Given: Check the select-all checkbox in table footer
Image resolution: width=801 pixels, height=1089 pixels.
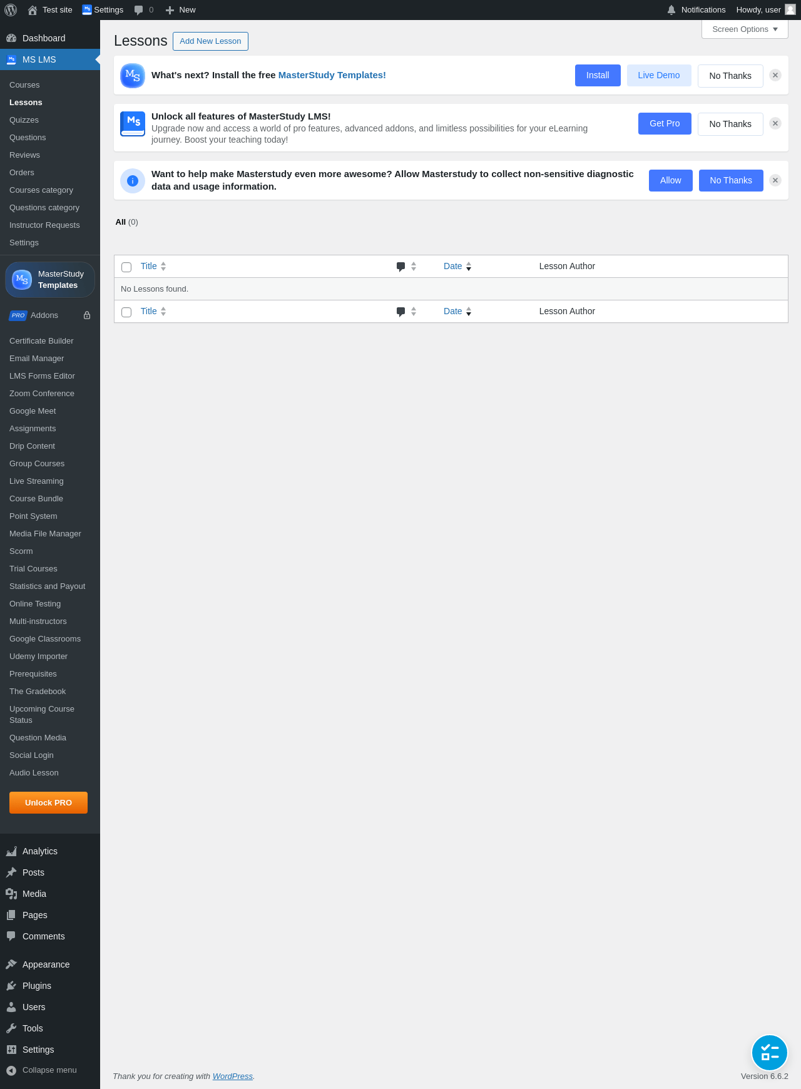Looking at the screenshot, I should (126, 312).
